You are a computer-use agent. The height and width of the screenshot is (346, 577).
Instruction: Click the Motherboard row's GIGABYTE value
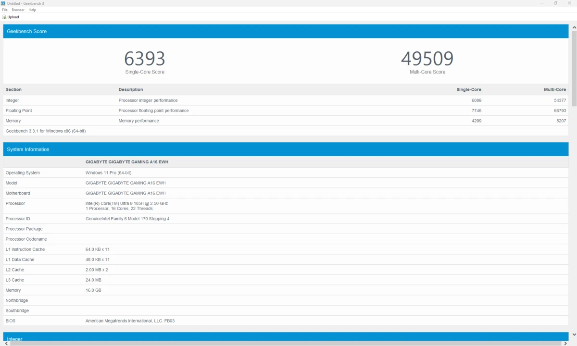click(x=125, y=193)
